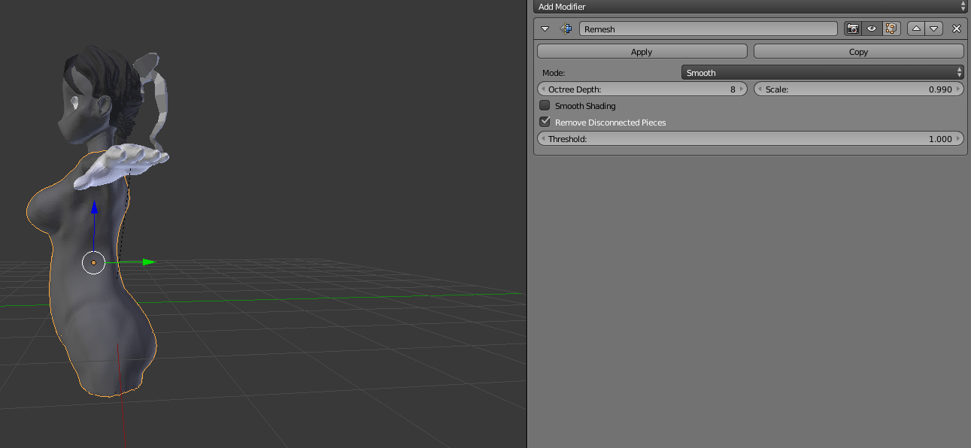971x448 pixels.
Task: Enable the Smooth Shading checkbox
Action: tap(545, 106)
